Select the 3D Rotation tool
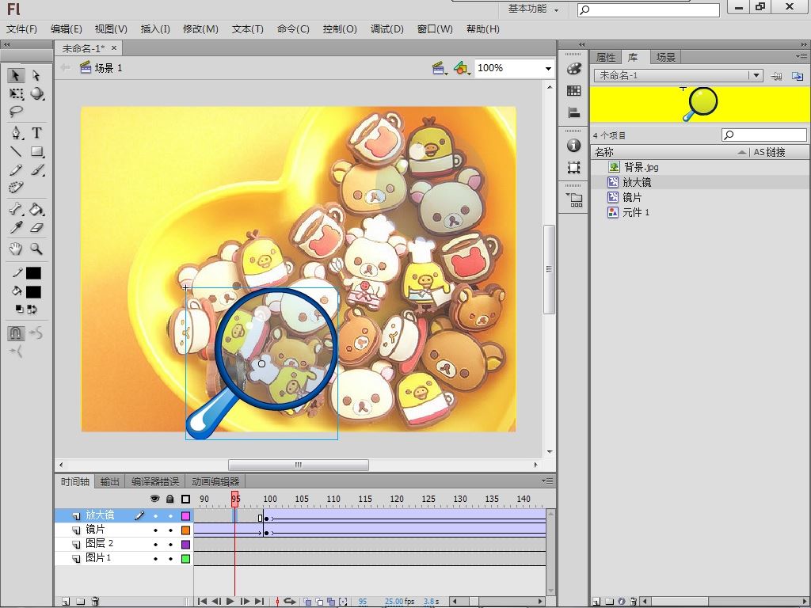The height and width of the screenshot is (608, 811). click(36, 93)
